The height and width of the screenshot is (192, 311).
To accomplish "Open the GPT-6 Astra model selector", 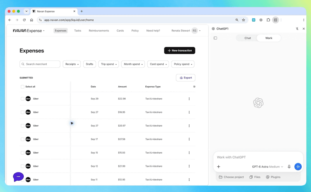I will [x=267, y=167].
